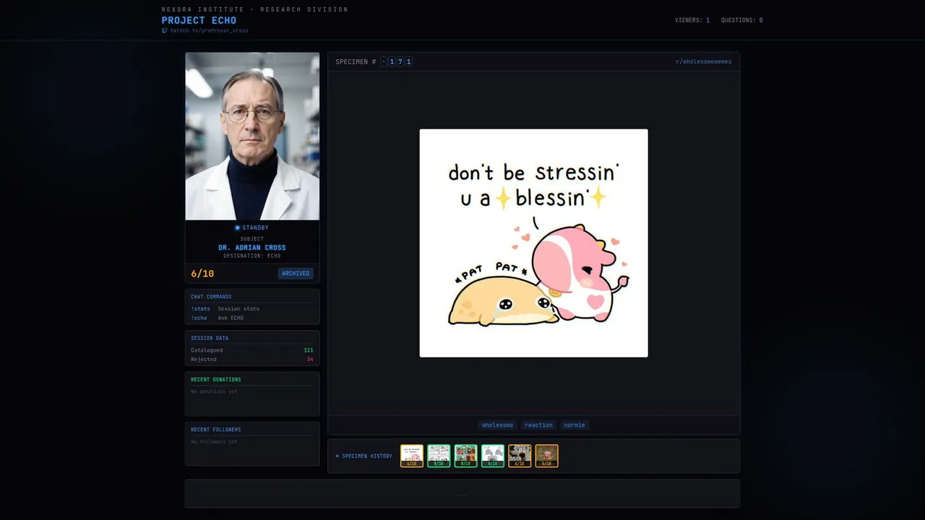This screenshot has width=925, height=520.
Task: Open the white comic panels history thumbnail
Action: click(x=439, y=456)
